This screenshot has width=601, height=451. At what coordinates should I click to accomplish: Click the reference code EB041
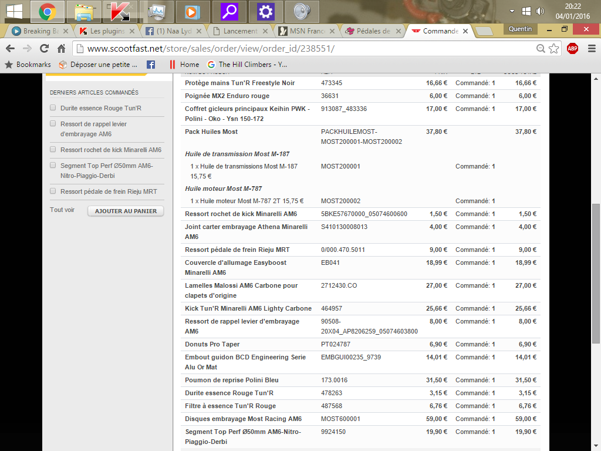(330, 262)
